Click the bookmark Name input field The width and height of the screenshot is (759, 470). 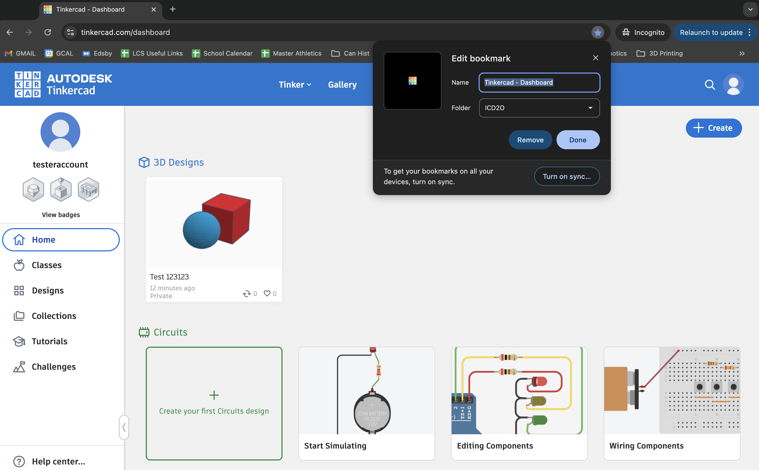point(539,82)
